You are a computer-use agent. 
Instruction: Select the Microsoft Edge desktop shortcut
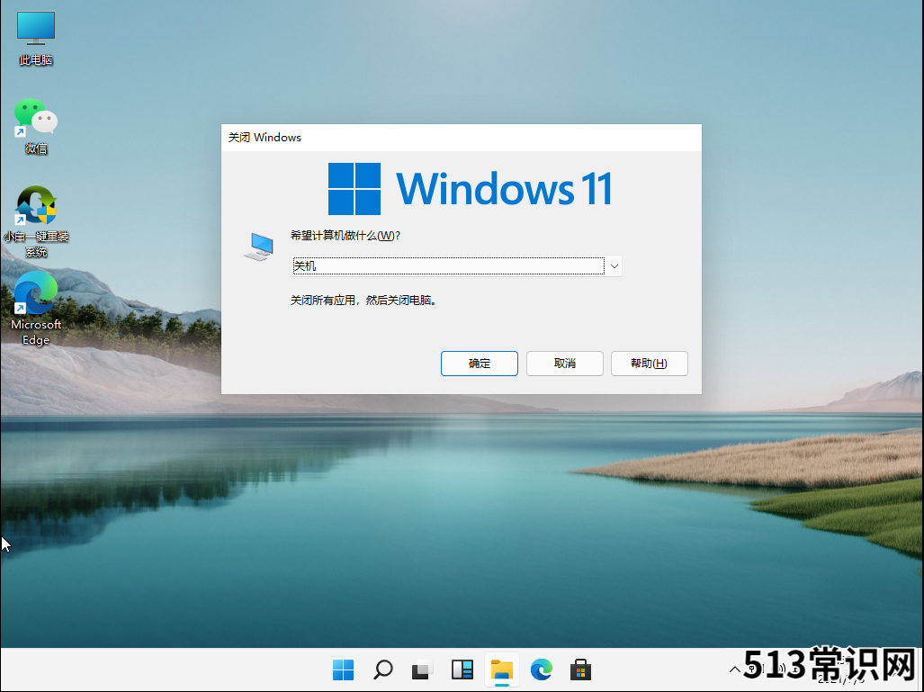pos(36,307)
